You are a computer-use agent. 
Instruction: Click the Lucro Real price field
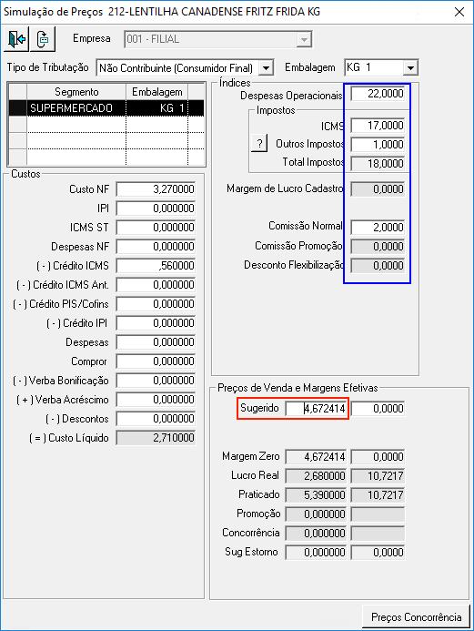pos(316,476)
